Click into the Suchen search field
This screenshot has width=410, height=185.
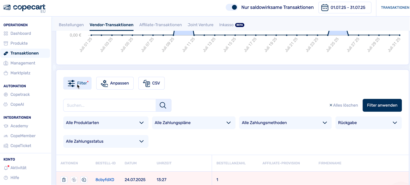pyautogui.click(x=109, y=105)
